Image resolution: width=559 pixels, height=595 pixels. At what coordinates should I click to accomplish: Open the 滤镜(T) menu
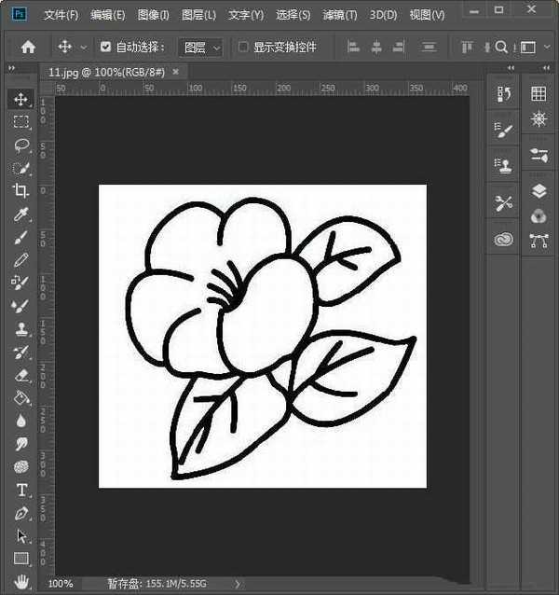[338, 15]
